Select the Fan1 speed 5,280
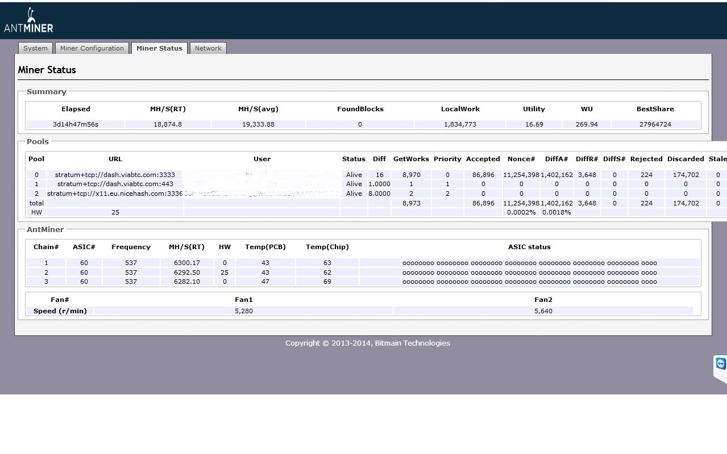Image resolution: width=727 pixels, height=454 pixels. 244,311
